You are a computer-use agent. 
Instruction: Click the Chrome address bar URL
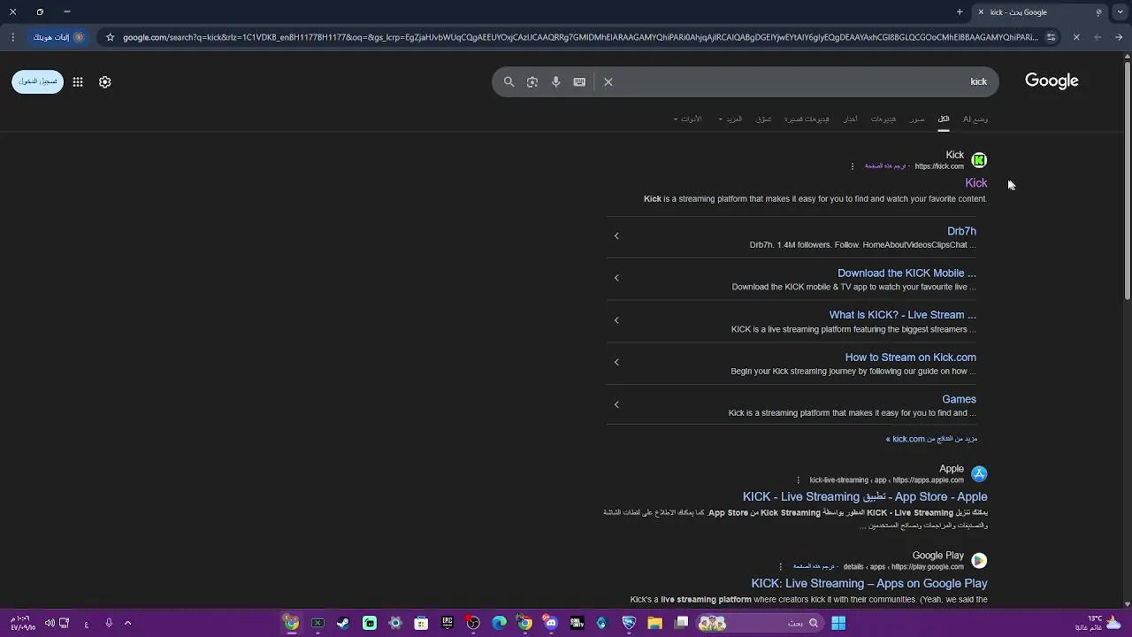click(x=580, y=37)
